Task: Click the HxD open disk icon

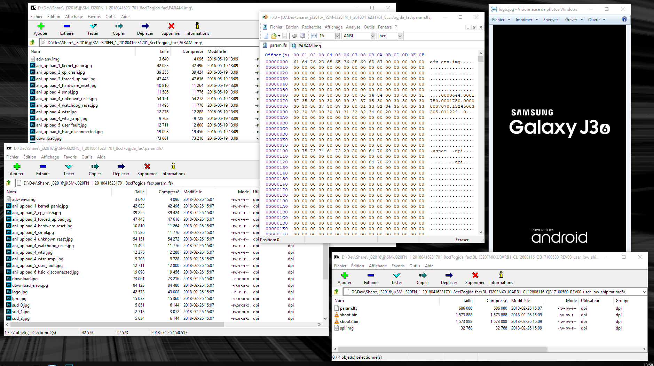Action: [302, 36]
